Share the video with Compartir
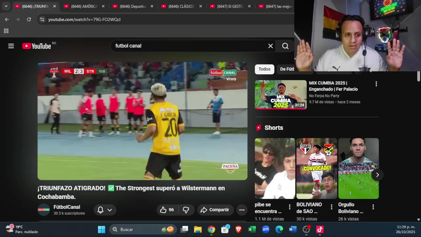 [215, 210]
